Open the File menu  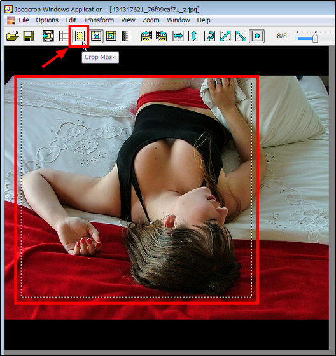click(24, 20)
